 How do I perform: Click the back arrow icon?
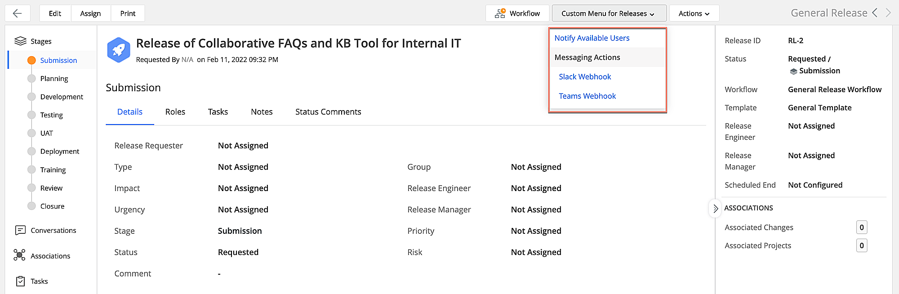[18, 13]
